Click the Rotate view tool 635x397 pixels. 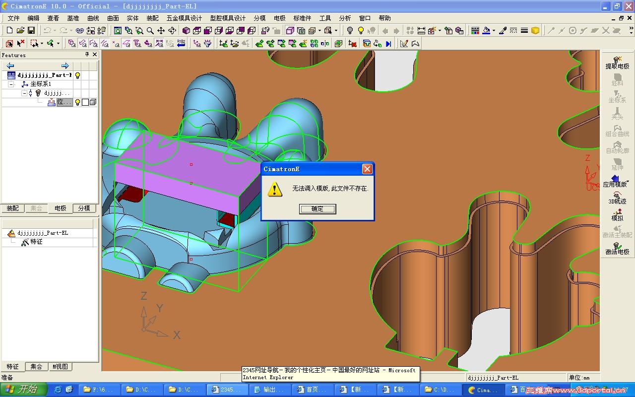coord(172,31)
